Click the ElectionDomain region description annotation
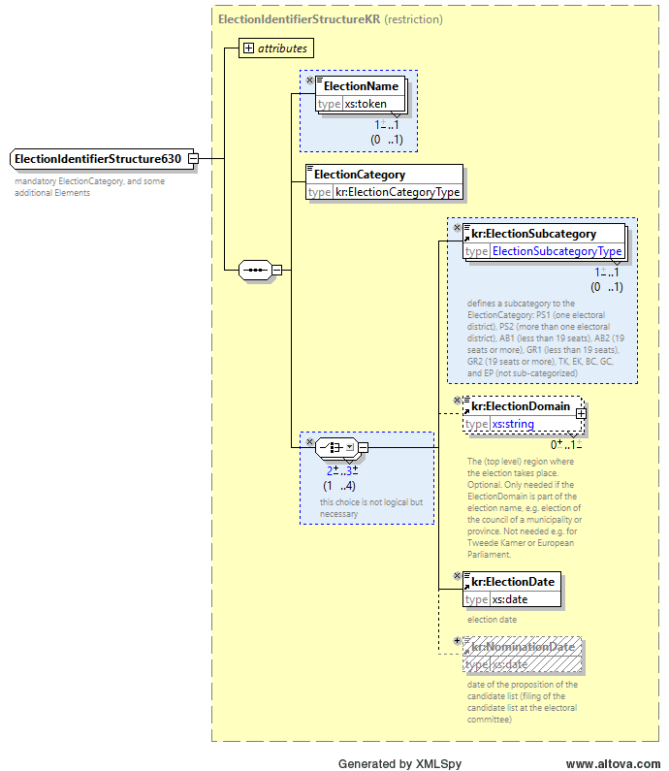Screen dimensions: 669x771 click(x=525, y=508)
